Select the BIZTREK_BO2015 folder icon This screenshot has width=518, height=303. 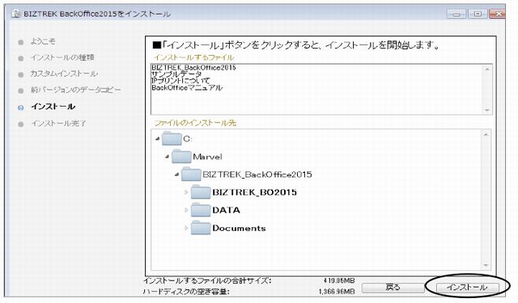pos(201,191)
